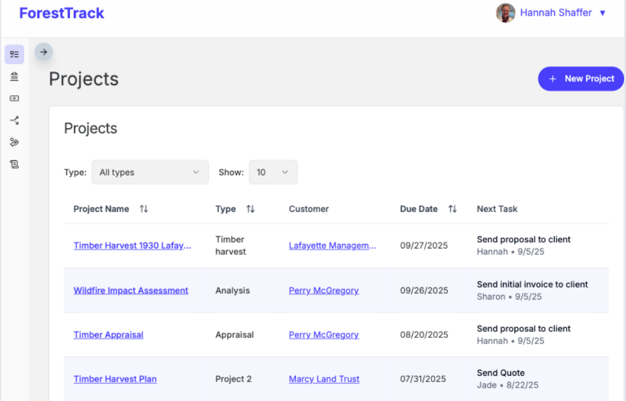Open the branching arrows sidebar icon
This screenshot has height=401, width=626.
click(14, 120)
